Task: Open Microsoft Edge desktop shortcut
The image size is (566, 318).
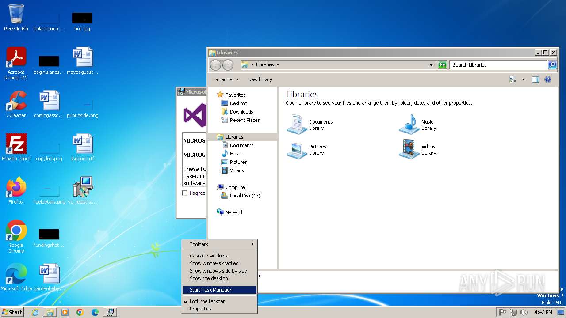Action: [16, 277]
